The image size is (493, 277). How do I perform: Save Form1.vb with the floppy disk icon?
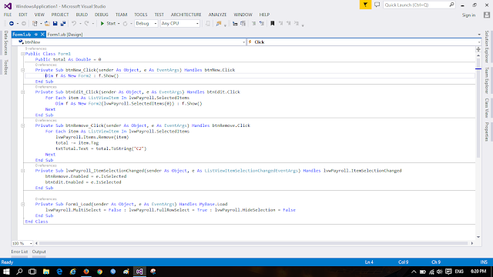coord(55,24)
